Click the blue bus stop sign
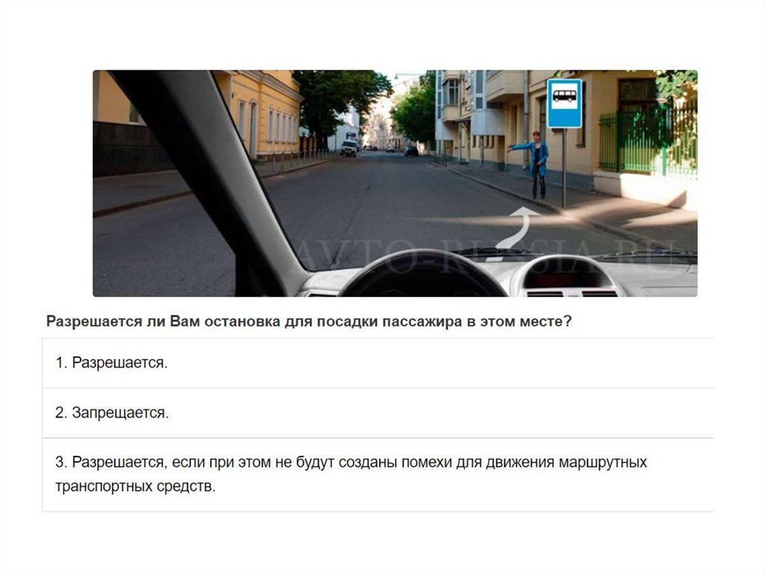 click(564, 104)
